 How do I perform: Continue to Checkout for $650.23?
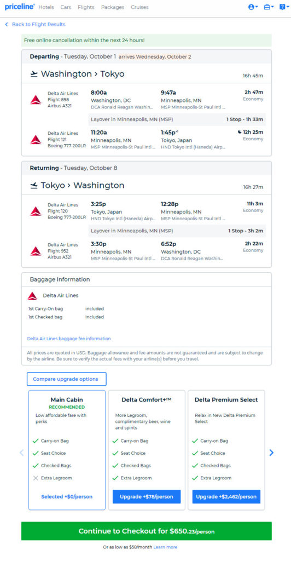point(147,531)
